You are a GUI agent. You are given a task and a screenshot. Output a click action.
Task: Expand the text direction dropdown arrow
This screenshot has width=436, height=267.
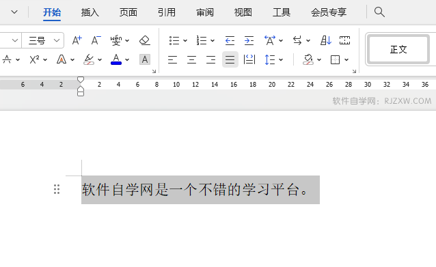308,40
